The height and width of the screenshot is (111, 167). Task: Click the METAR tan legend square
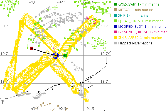[x=116, y=10]
